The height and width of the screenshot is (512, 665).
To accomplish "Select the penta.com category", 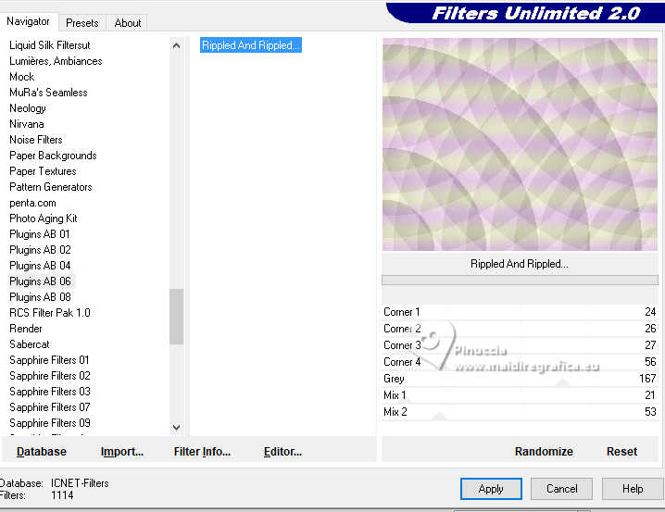I will (32, 203).
